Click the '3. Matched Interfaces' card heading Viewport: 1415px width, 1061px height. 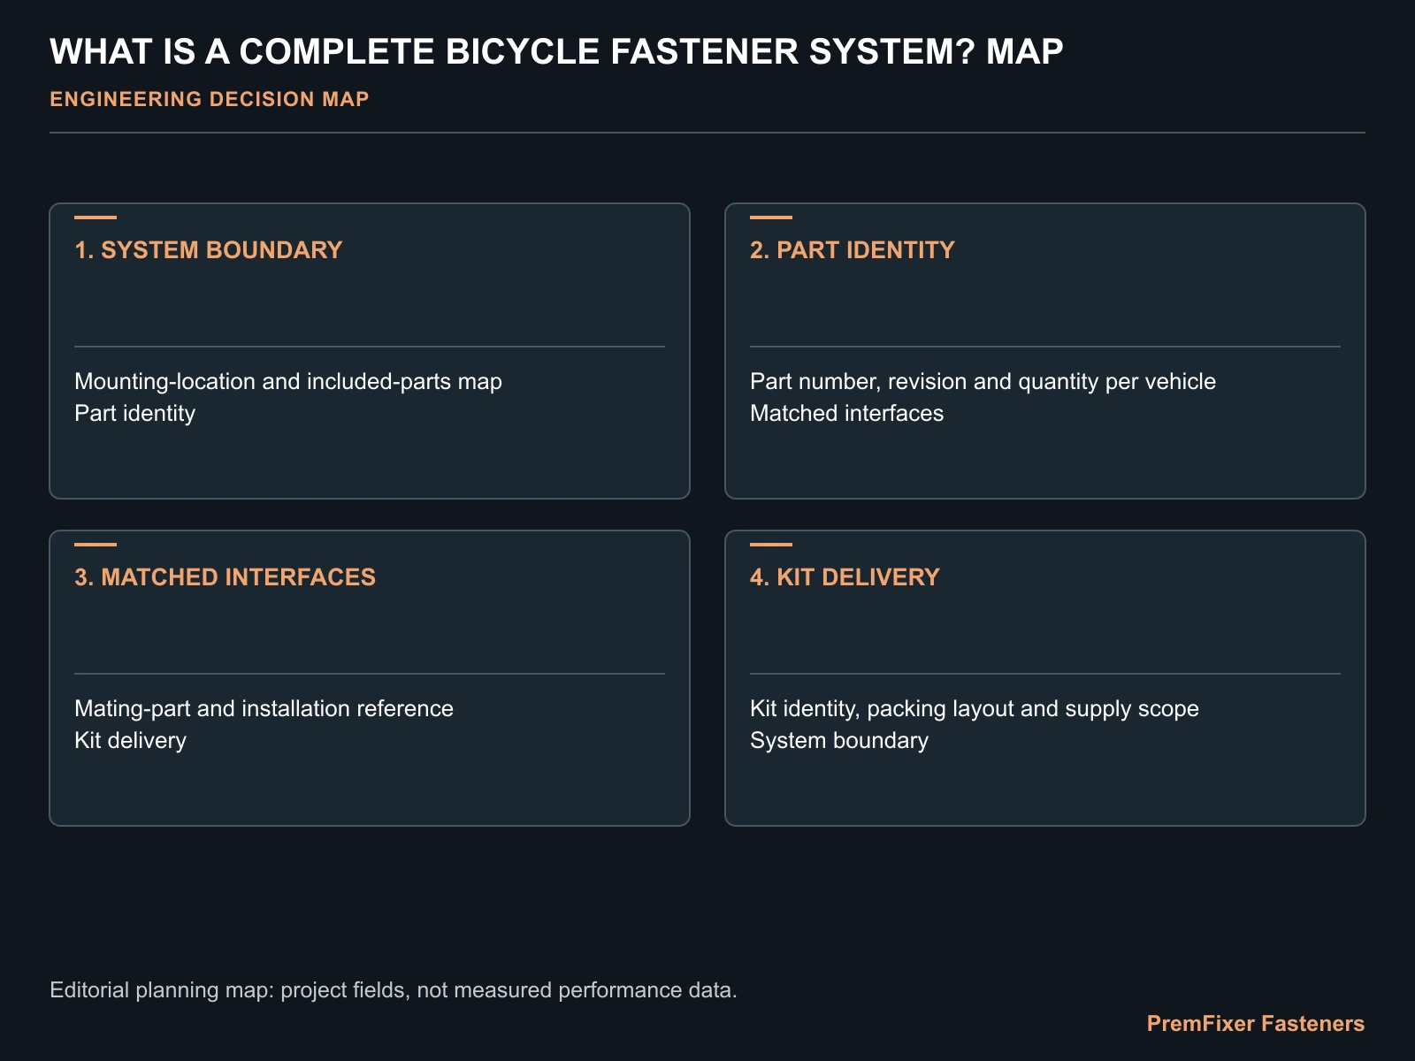pyautogui.click(x=225, y=577)
